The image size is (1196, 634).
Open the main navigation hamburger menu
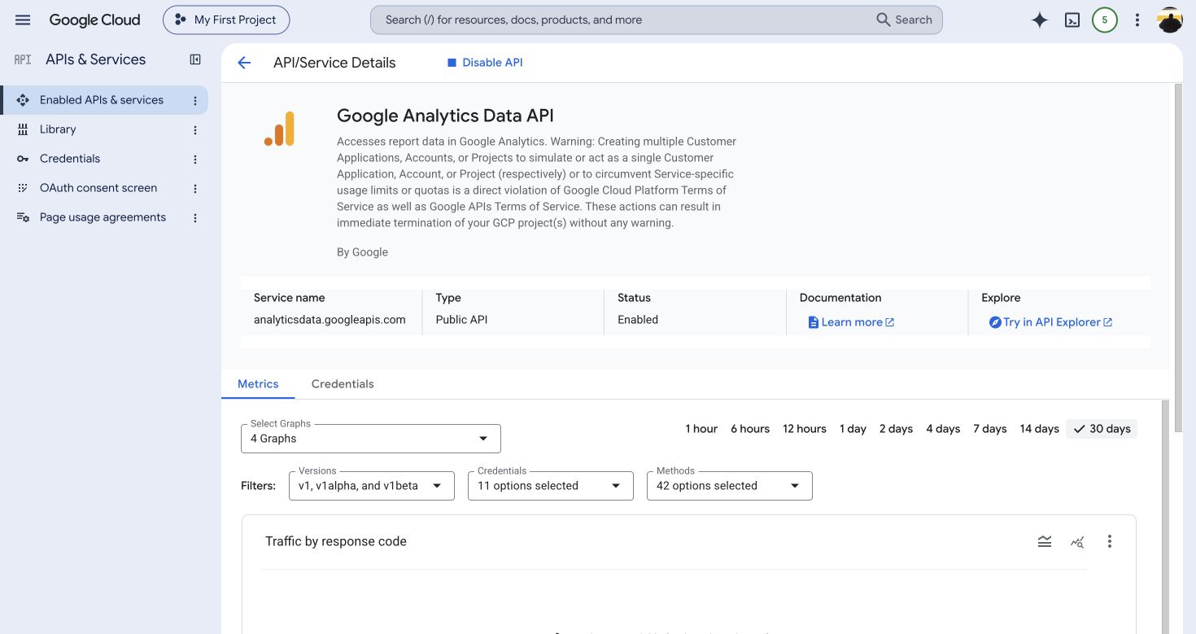pyautogui.click(x=23, y=20)
